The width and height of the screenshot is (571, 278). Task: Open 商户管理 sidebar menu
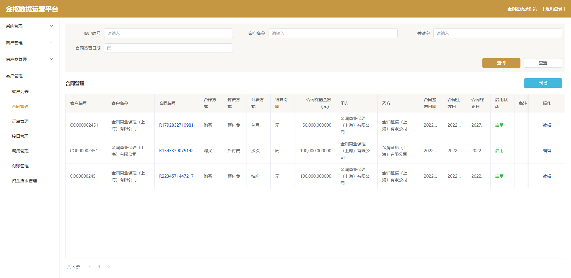coord(29,43)
